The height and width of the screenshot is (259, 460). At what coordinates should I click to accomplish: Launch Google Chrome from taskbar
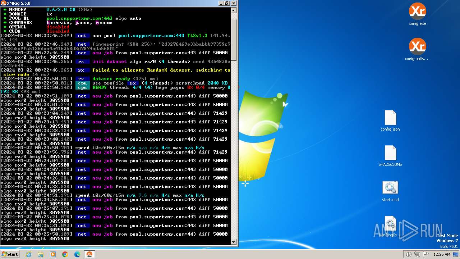(x=65, y=254)
